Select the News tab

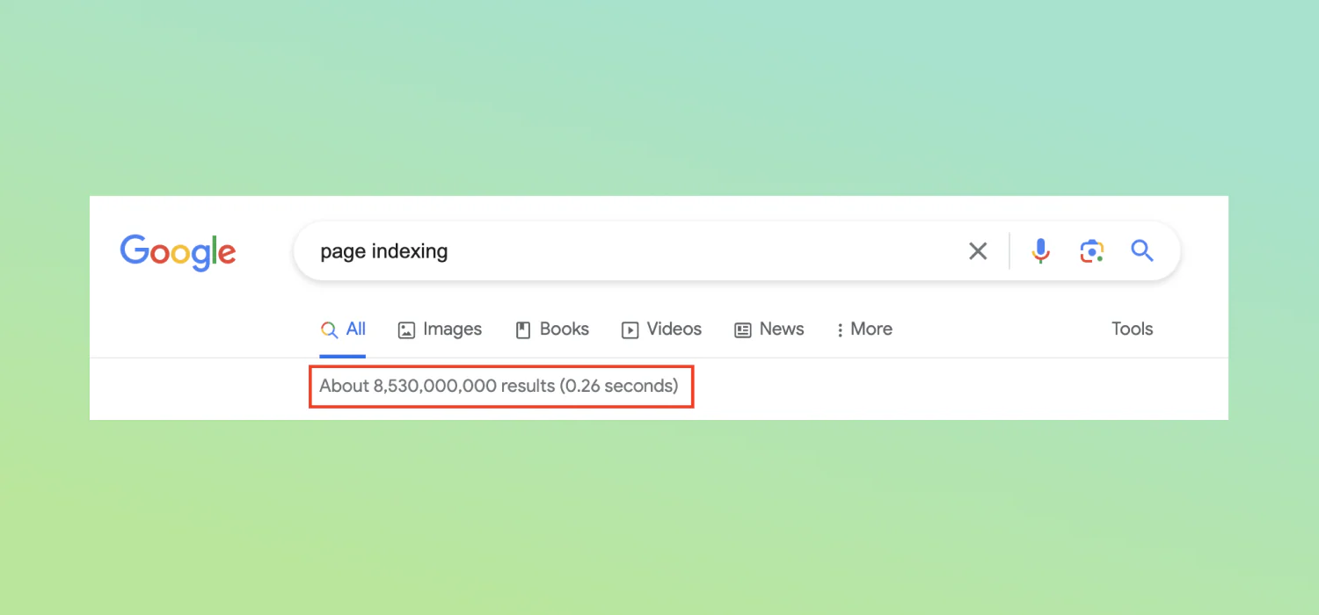click(781, 329)
